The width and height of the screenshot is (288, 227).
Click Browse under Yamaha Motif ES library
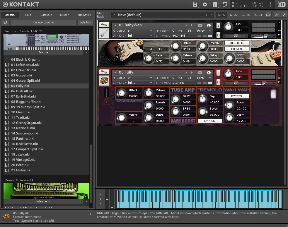43,52
